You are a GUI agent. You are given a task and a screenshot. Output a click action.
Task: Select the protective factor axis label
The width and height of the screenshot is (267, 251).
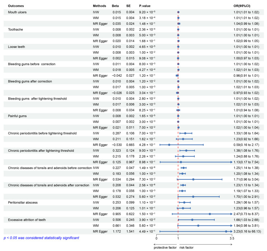tap(165, 247)
